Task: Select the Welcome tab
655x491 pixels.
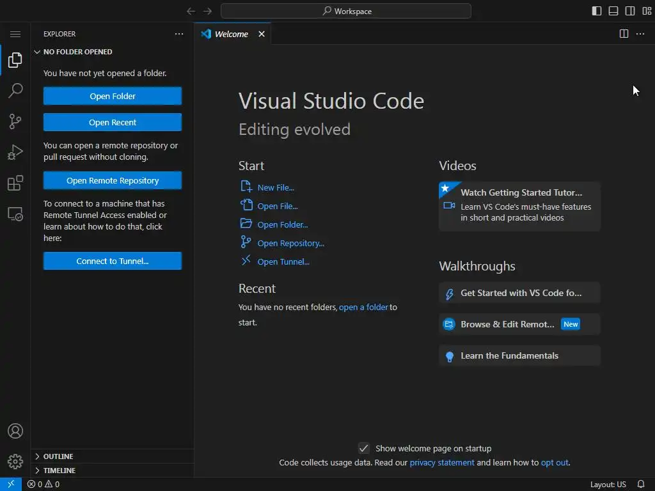Action: tap(230, 34)
